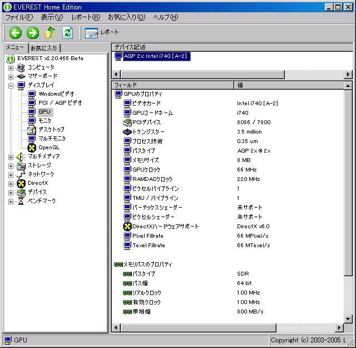Click the マザーボード motherboard icon in tree
Screen dimensions: 356x348
coord(21,76)
